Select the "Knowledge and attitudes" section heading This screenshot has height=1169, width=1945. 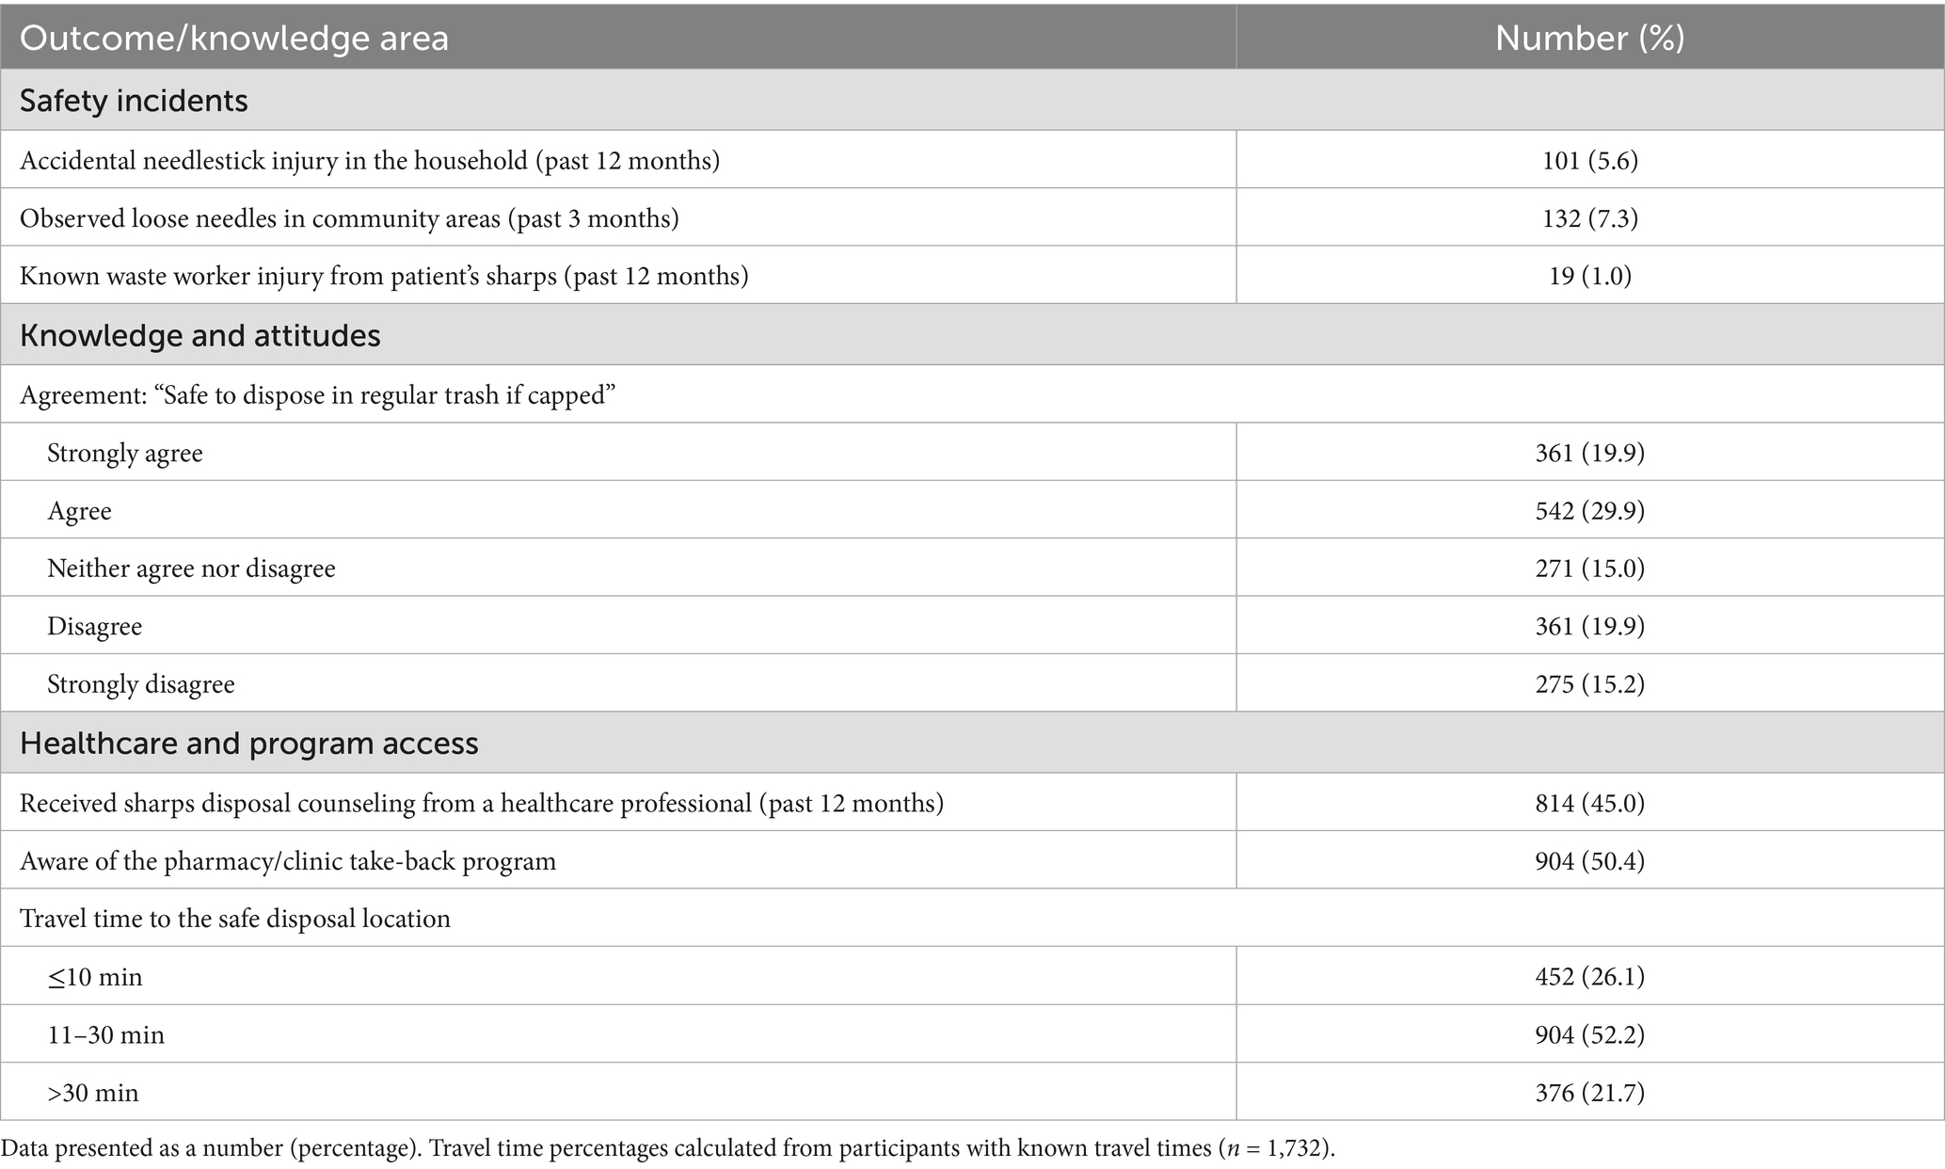click(x=199, y=336)
